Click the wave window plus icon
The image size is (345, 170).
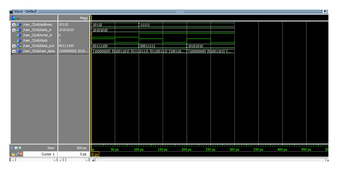(325, 11)
